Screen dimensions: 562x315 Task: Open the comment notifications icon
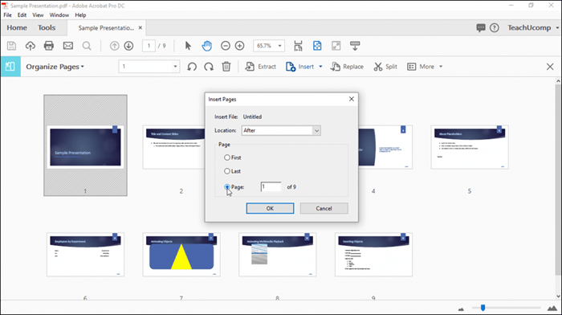481,28
